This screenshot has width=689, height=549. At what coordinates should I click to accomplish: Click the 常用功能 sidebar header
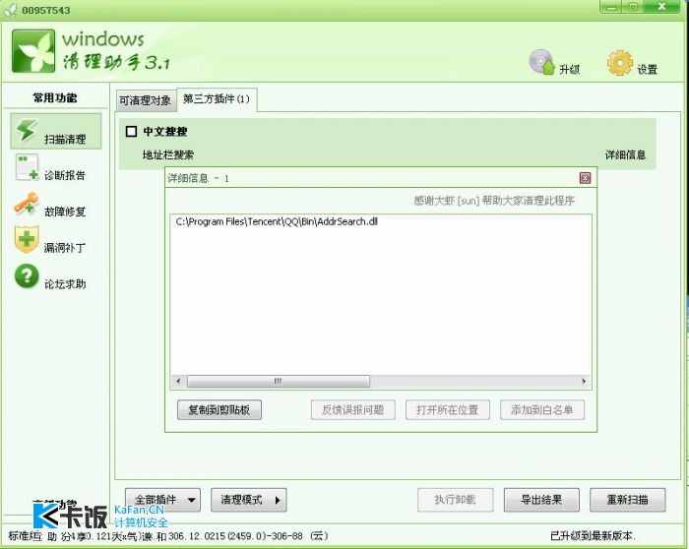55,97
